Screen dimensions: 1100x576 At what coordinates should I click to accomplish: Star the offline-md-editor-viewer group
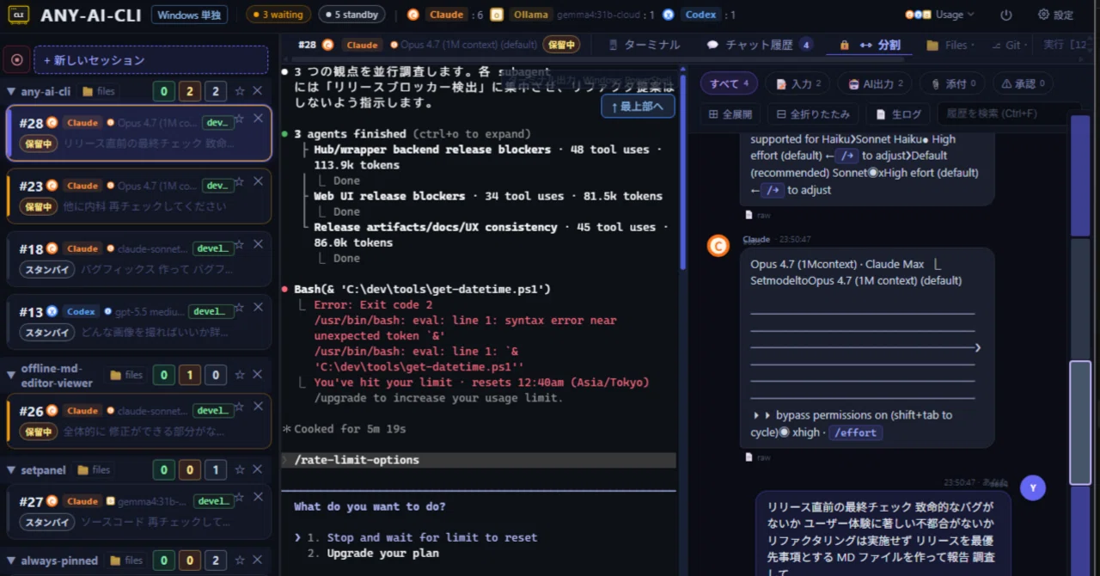pyautogui.click(x=240, y=375)
